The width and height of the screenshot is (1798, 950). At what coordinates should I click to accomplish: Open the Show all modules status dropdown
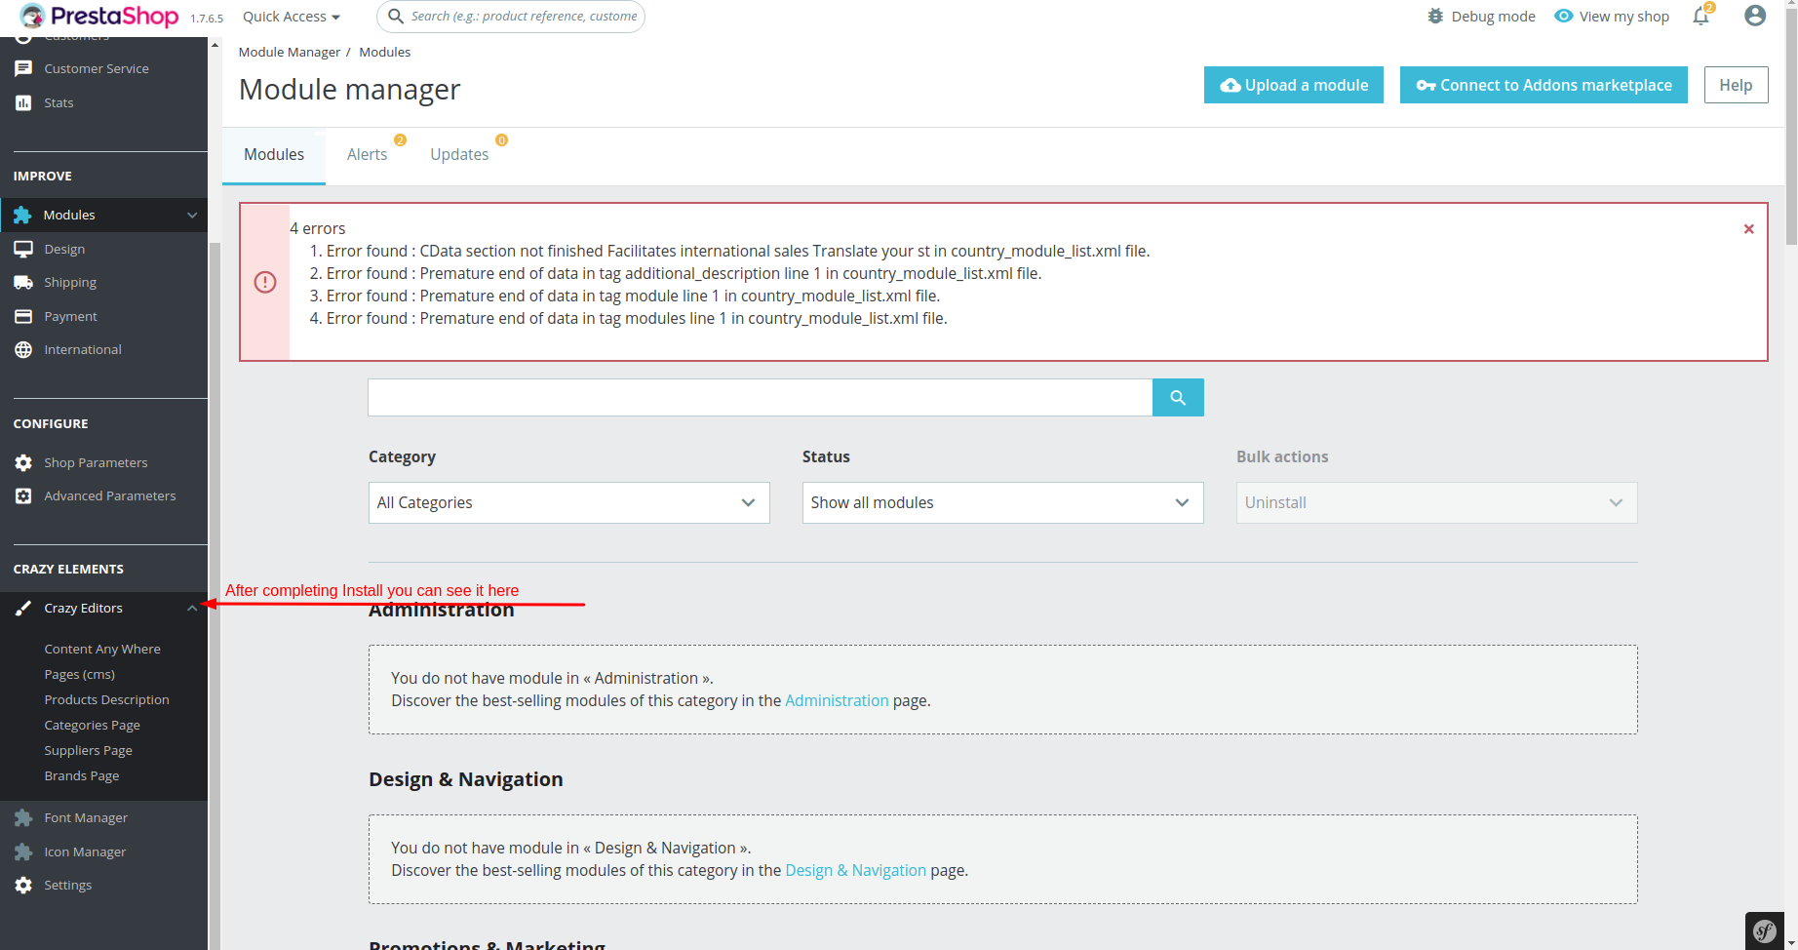pyautogui.click(x=1002, y=502)
